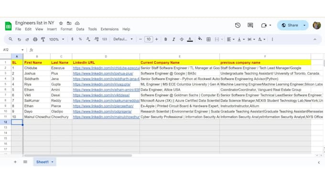Open meeting options dropdown arrow

coord(271,25)
